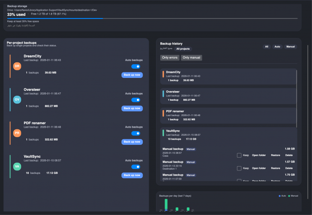The height and width of the screenshot is (215, 312).
Task: Back up PDF renamer now
Action: 132,142
